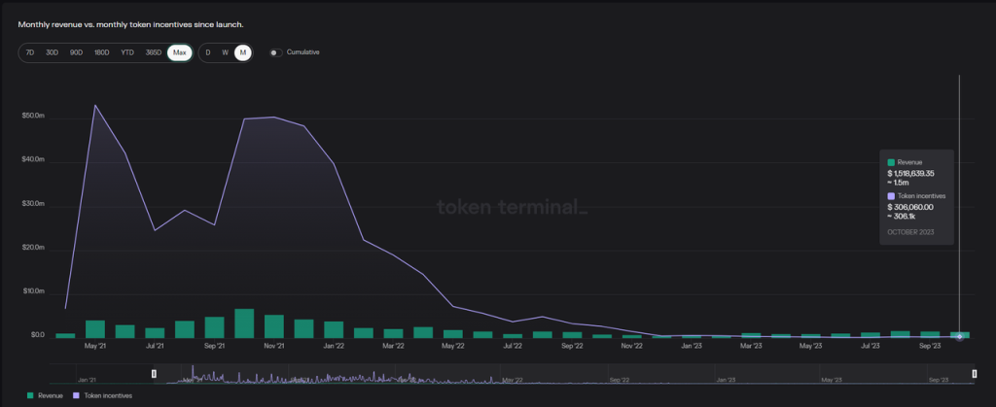Viewport: 996px width, 407px height.
Task: Click the right handle of range navigator
Action: coord(975,374)
